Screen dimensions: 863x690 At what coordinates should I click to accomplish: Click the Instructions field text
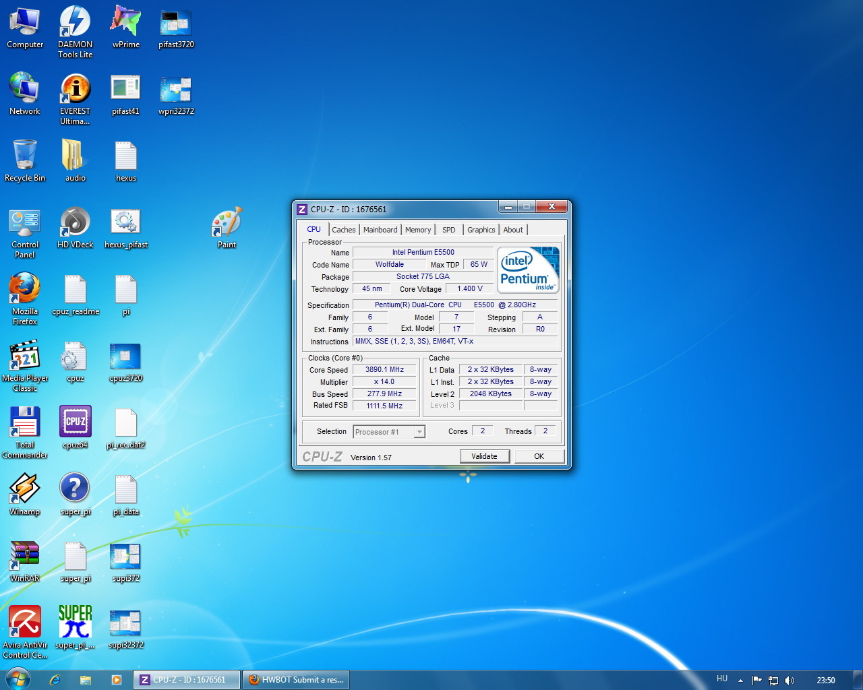[456, 341]
